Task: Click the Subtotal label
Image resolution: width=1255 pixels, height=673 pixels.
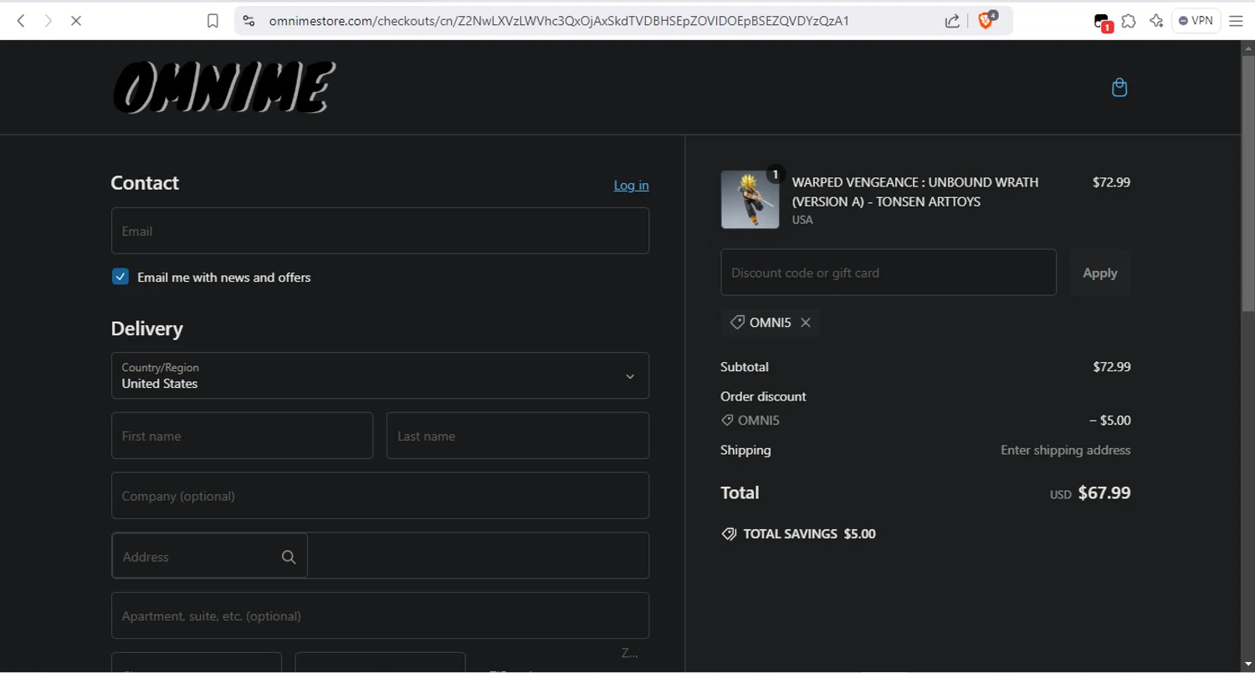Action: 745,367
